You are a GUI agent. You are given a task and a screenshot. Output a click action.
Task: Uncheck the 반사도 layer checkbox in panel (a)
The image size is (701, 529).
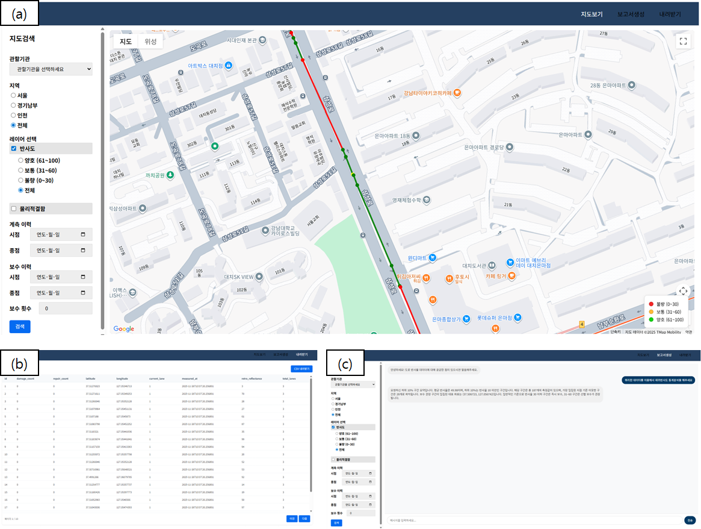click(x=14, y=148)
